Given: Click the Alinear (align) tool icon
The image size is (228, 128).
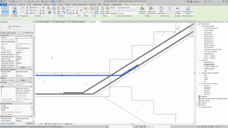Looking at the screenshot, I should pos(50,8).
